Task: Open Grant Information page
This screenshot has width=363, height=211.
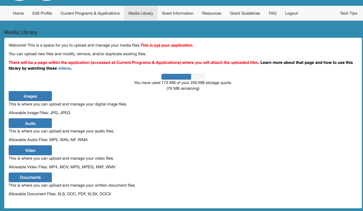Action: pyautogui.click(x=177, y=13)
